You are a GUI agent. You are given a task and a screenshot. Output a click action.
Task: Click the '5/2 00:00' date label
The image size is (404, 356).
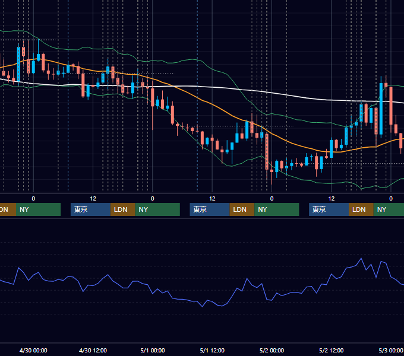coord(272,350)
